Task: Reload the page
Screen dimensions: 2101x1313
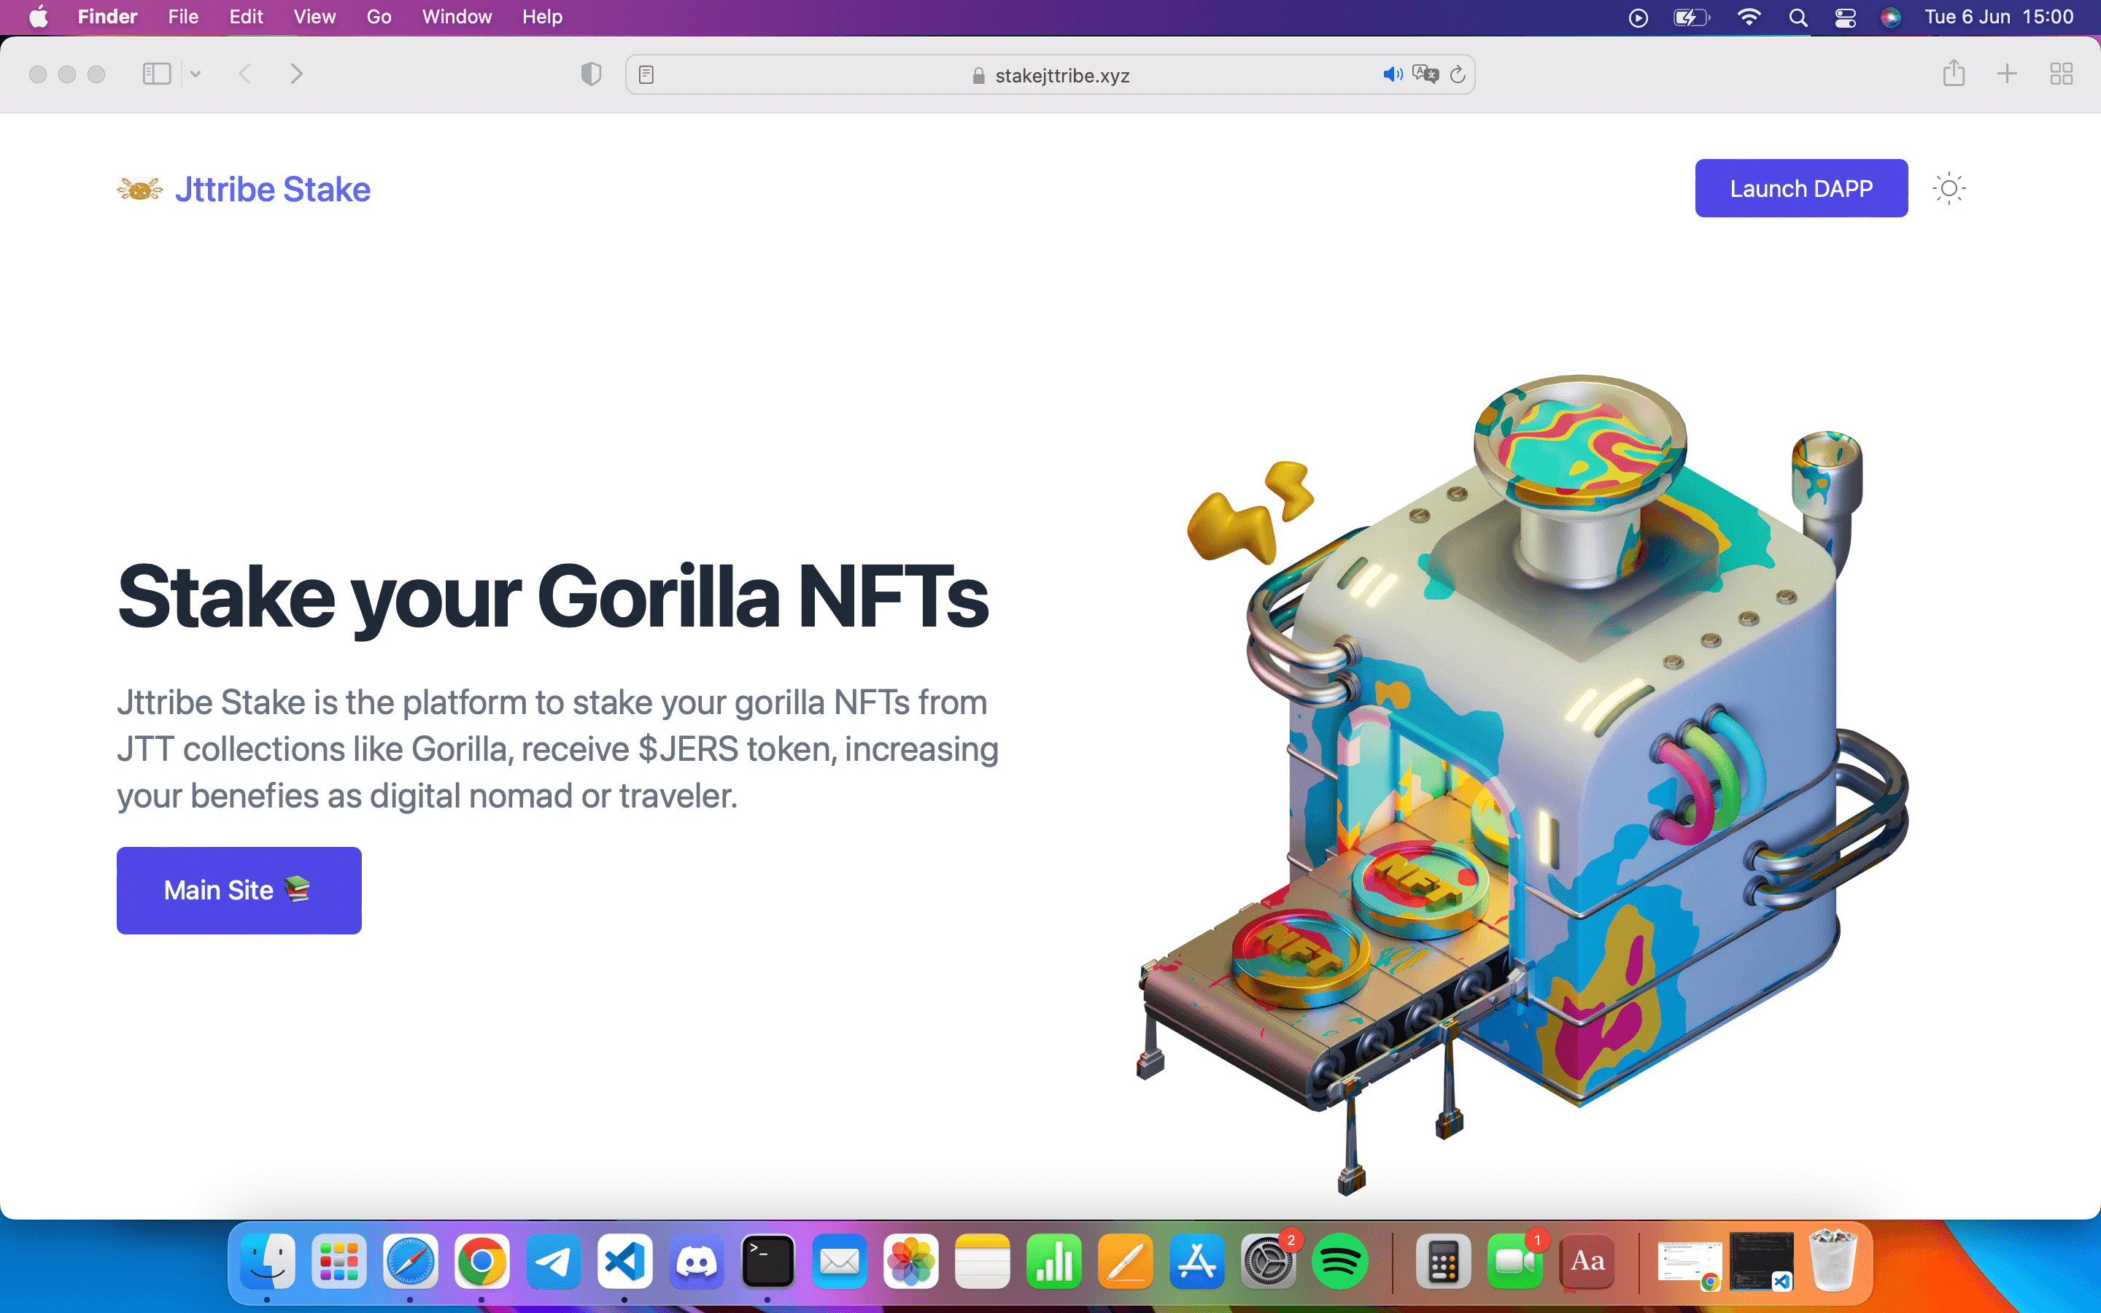Action: (x=1458, y=74)
